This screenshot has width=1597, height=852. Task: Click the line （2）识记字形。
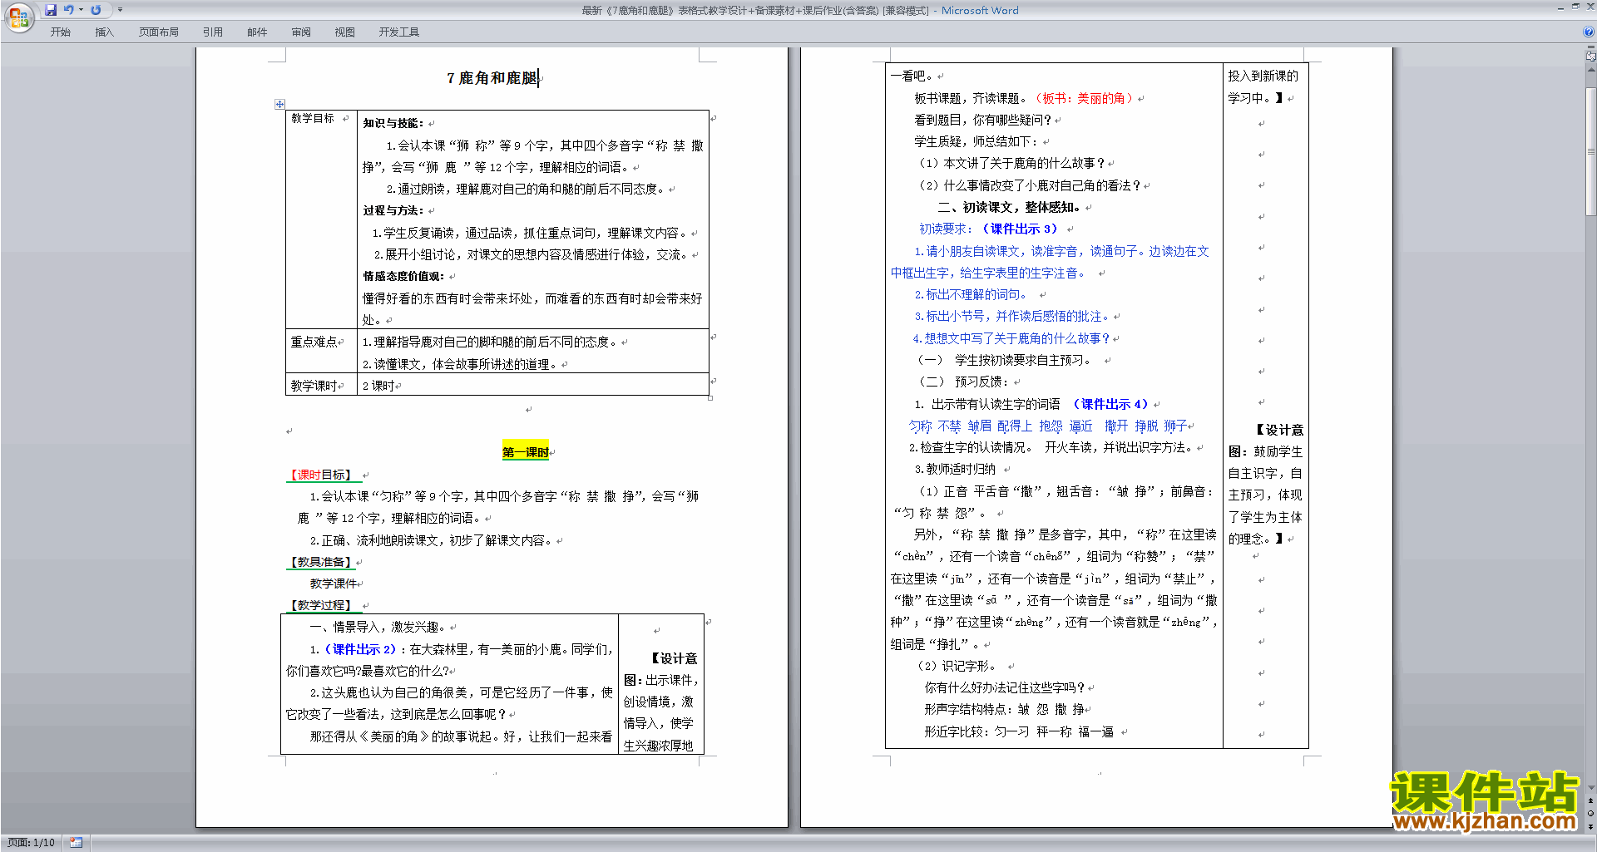pyautogui.click(x=957, y=666)
